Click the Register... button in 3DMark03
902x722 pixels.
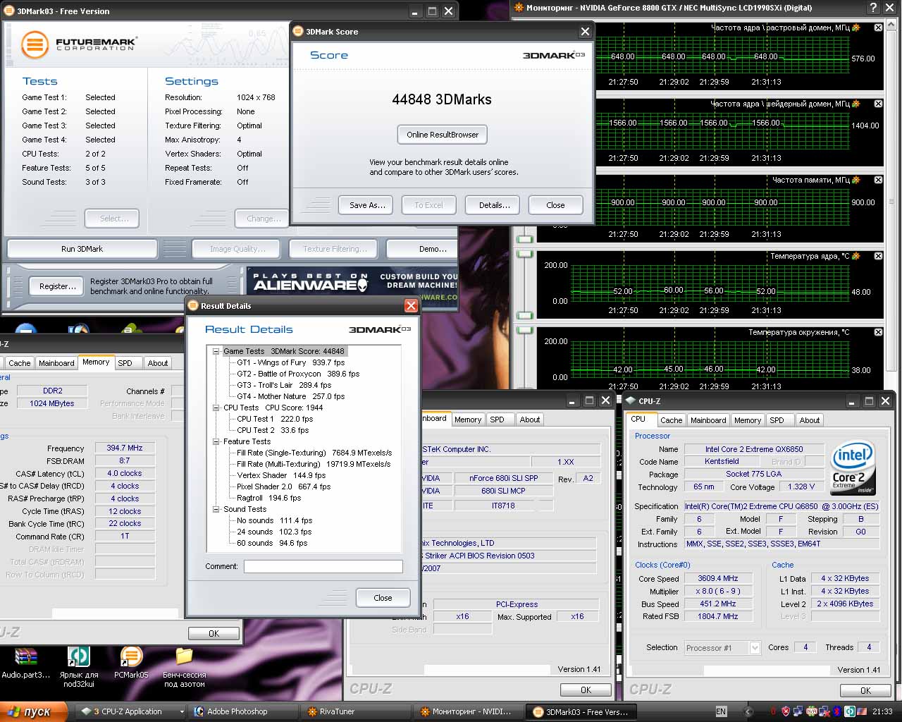58,286
